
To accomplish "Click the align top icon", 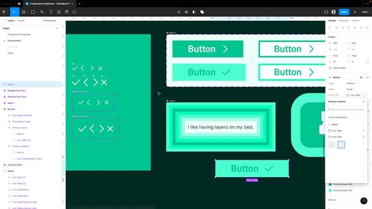I will tap(349, 27).
